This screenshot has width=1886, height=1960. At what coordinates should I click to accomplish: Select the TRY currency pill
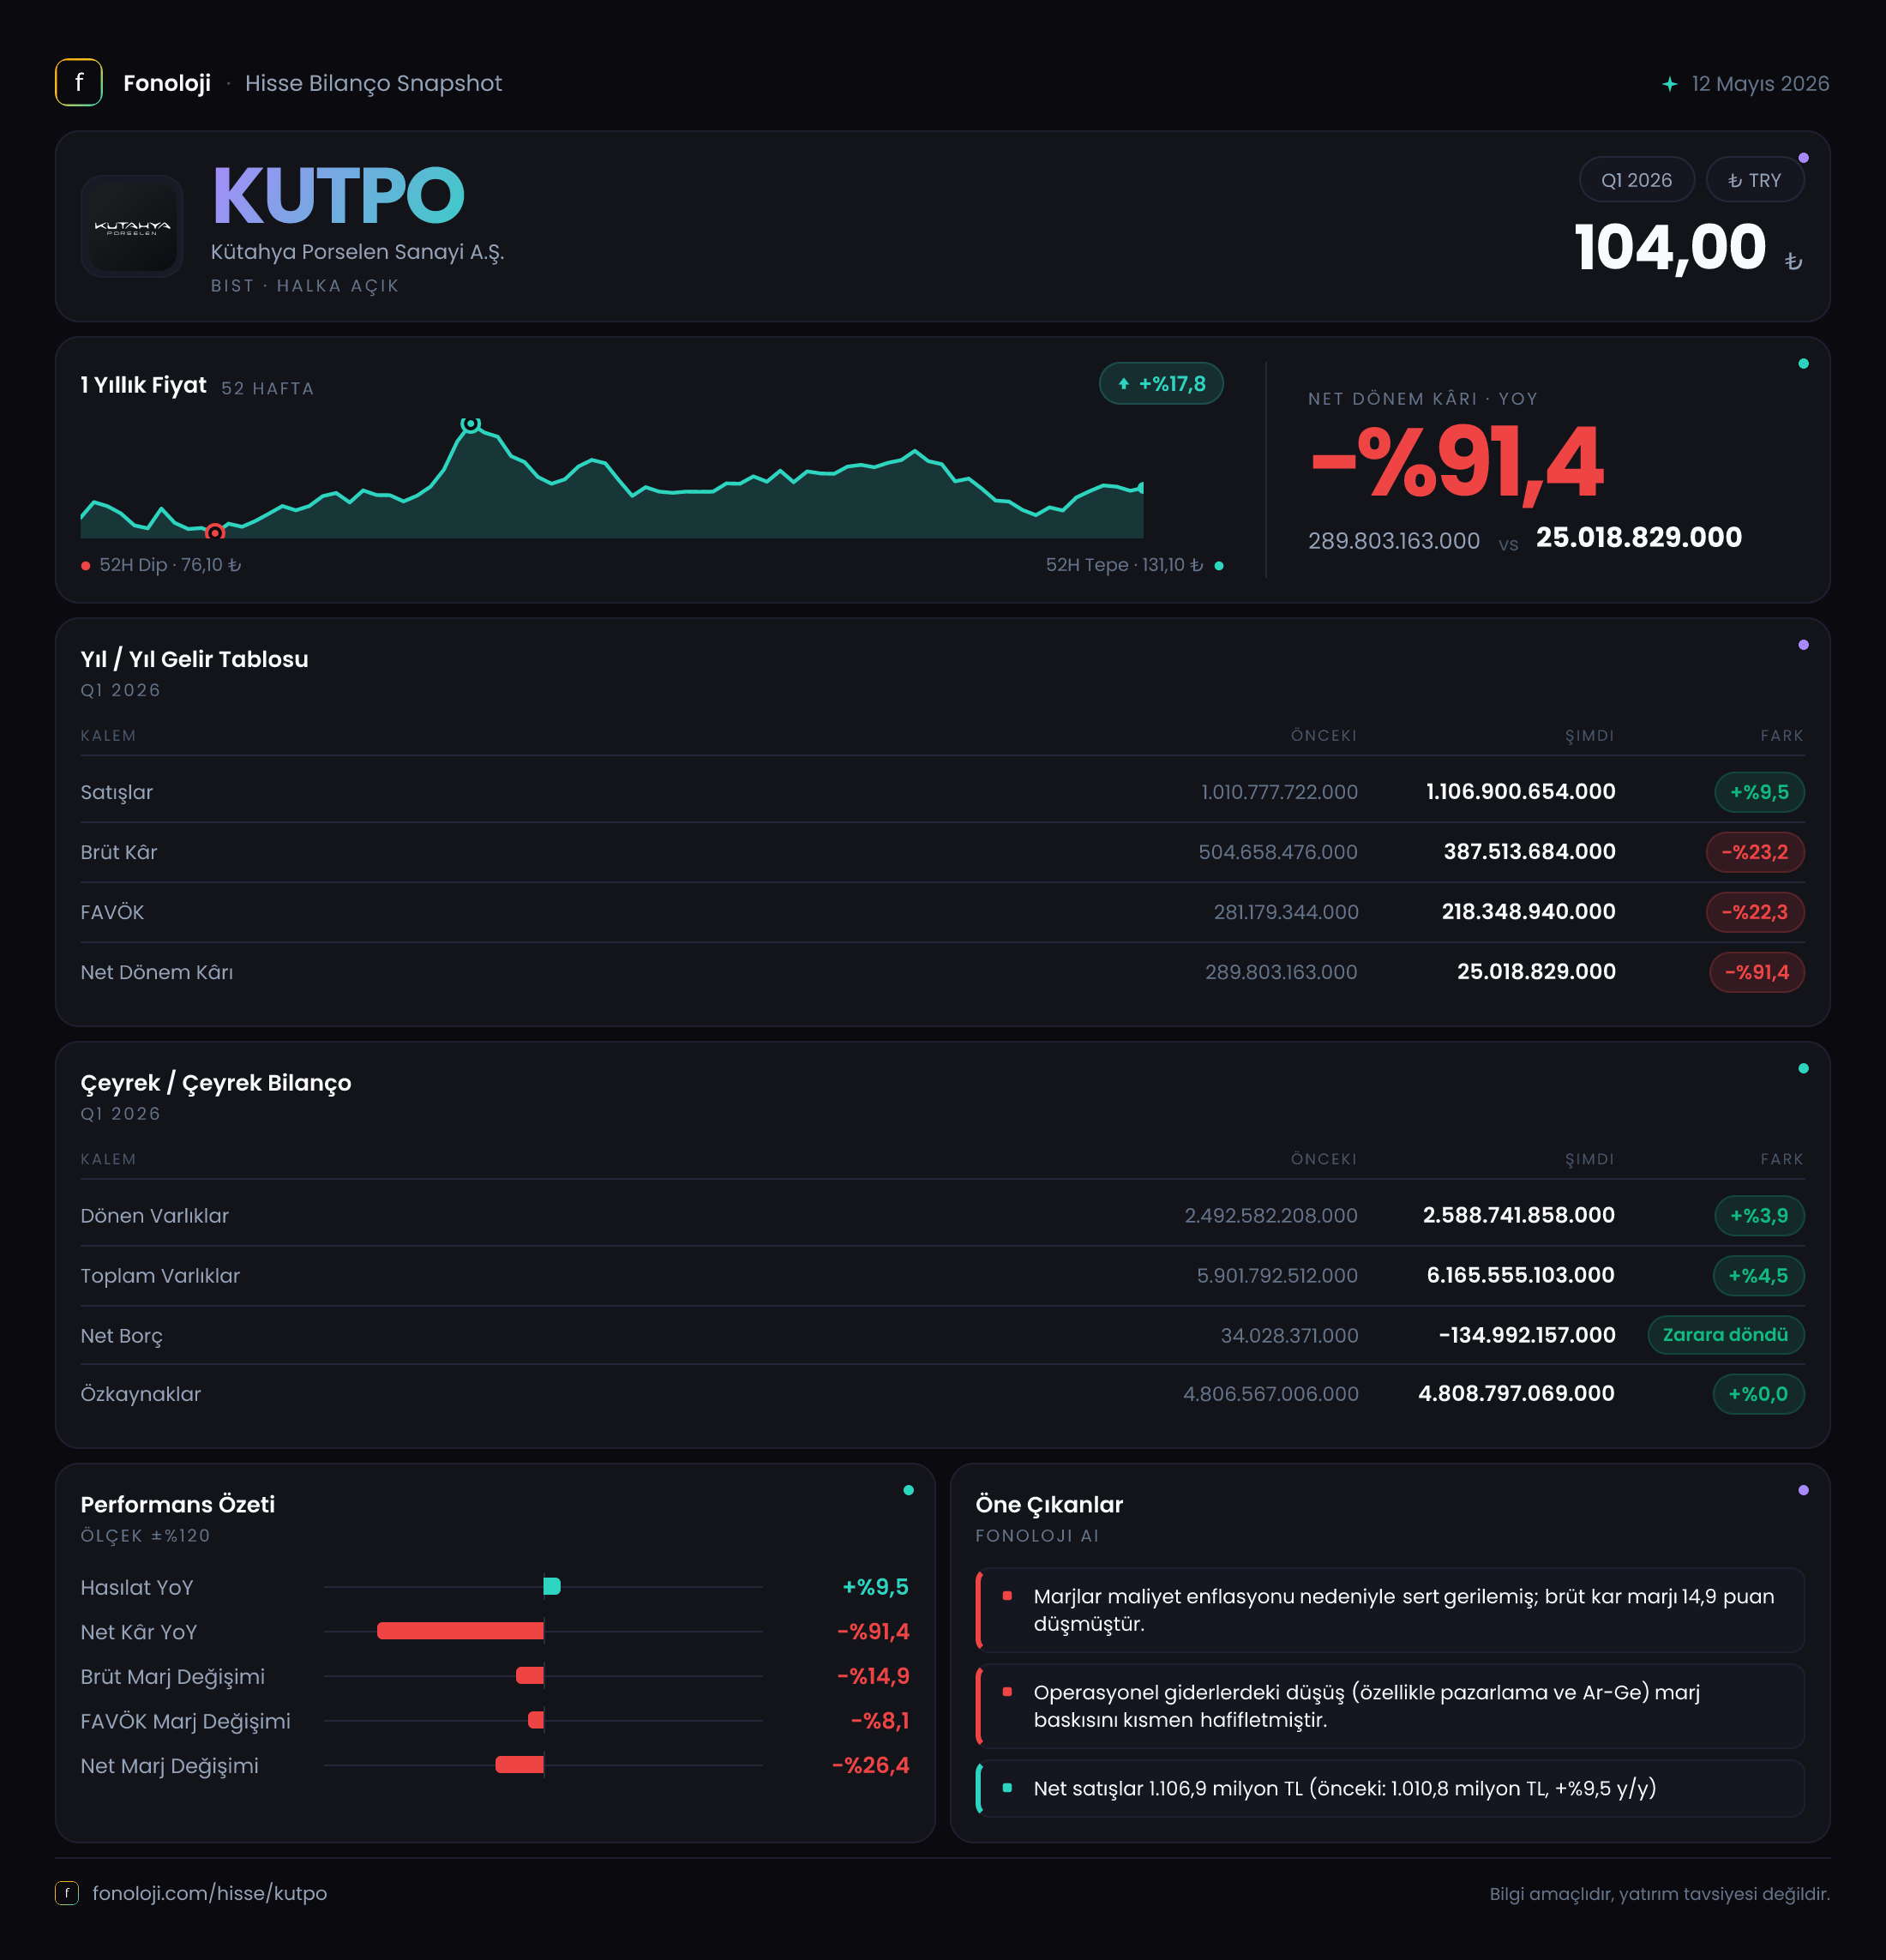pyautogui.click(x=1755, y=180)
